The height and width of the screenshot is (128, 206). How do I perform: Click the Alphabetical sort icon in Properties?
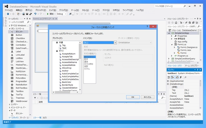172,77
